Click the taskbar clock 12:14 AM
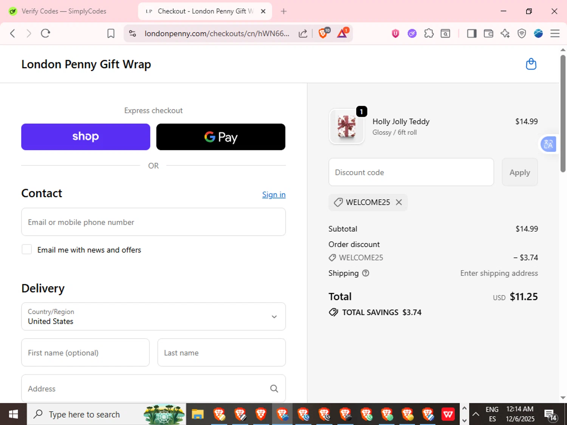567x425 pixels. coord(520,414)
